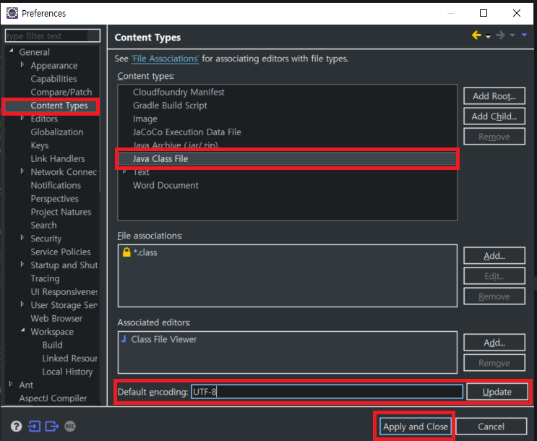Screen dimensions: 537x441
Task: Select Compare/Patch in the tree
Action: 61,92
